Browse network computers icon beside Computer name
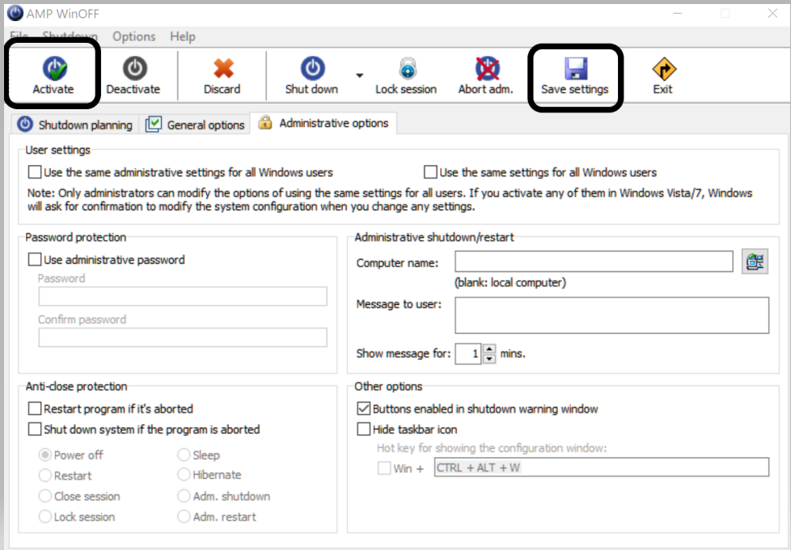This screenshot has width=791, height=550. tap(754, 262)
